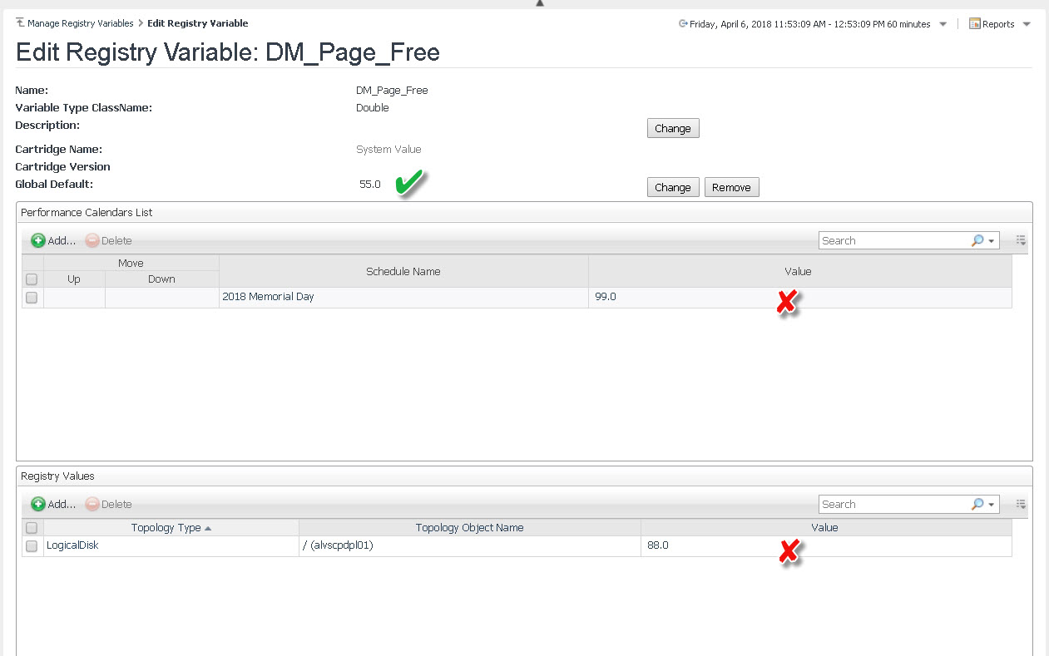Click the Delete icon in Registry Values
Viewport: 1049px width, 656px height.
click(x=92, y=504)
